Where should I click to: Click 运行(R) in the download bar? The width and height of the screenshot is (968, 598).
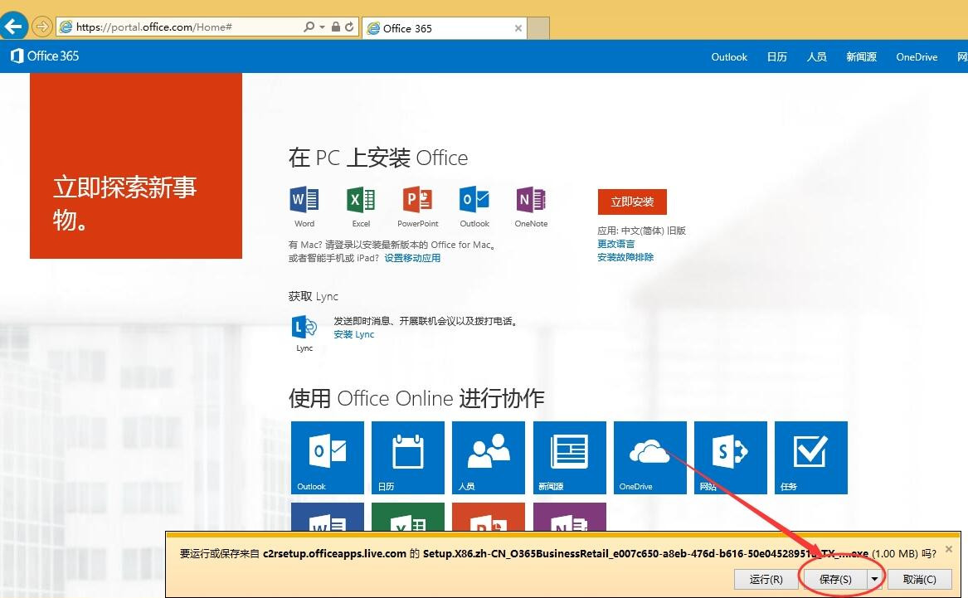point(766,579)
